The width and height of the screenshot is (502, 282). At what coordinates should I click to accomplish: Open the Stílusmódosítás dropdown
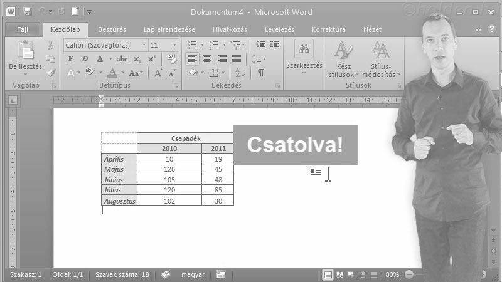[x=381, y=60]
